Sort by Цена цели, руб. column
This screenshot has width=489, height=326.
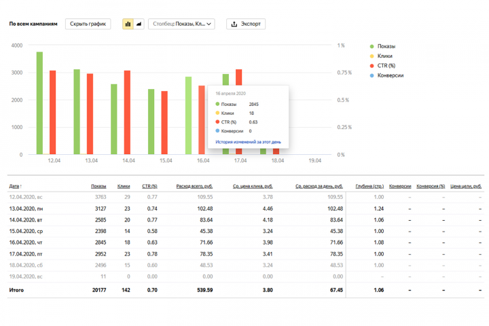point(466,186)
